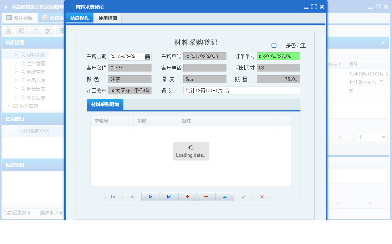
Task: Select the 信息操作 tab
Action: [80, 17]
